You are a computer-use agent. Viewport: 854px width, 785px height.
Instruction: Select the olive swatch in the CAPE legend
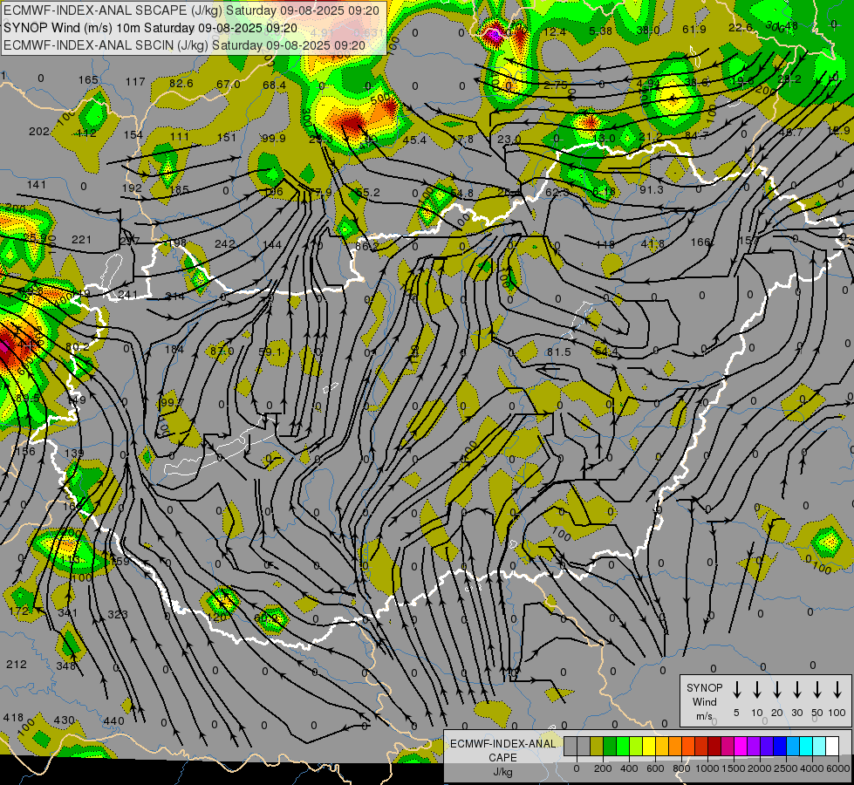[597, 747]
